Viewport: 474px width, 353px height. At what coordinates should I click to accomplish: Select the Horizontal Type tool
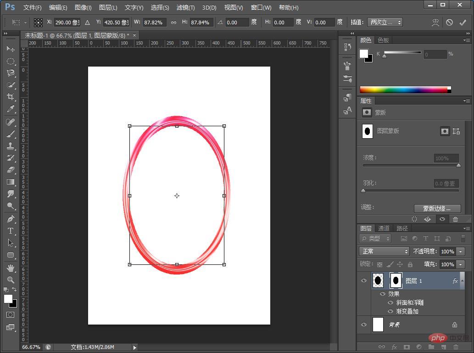point(11,231)
